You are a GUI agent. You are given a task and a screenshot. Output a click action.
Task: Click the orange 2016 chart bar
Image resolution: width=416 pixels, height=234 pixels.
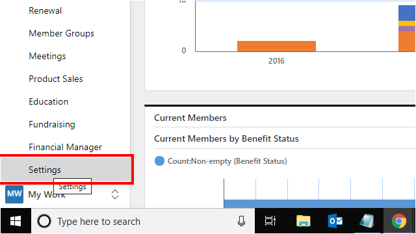(276, 46)
